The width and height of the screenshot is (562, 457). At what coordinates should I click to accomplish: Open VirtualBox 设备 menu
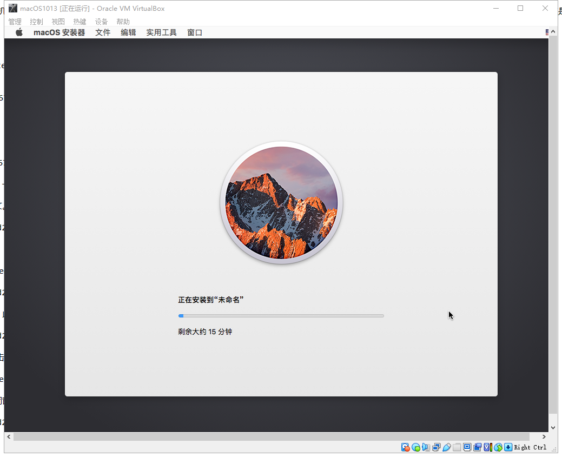tap(102, 22)
